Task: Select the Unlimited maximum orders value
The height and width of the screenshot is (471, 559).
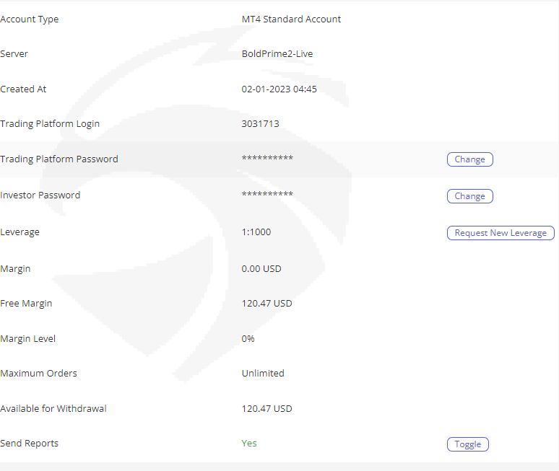Action: pos(263,374)
